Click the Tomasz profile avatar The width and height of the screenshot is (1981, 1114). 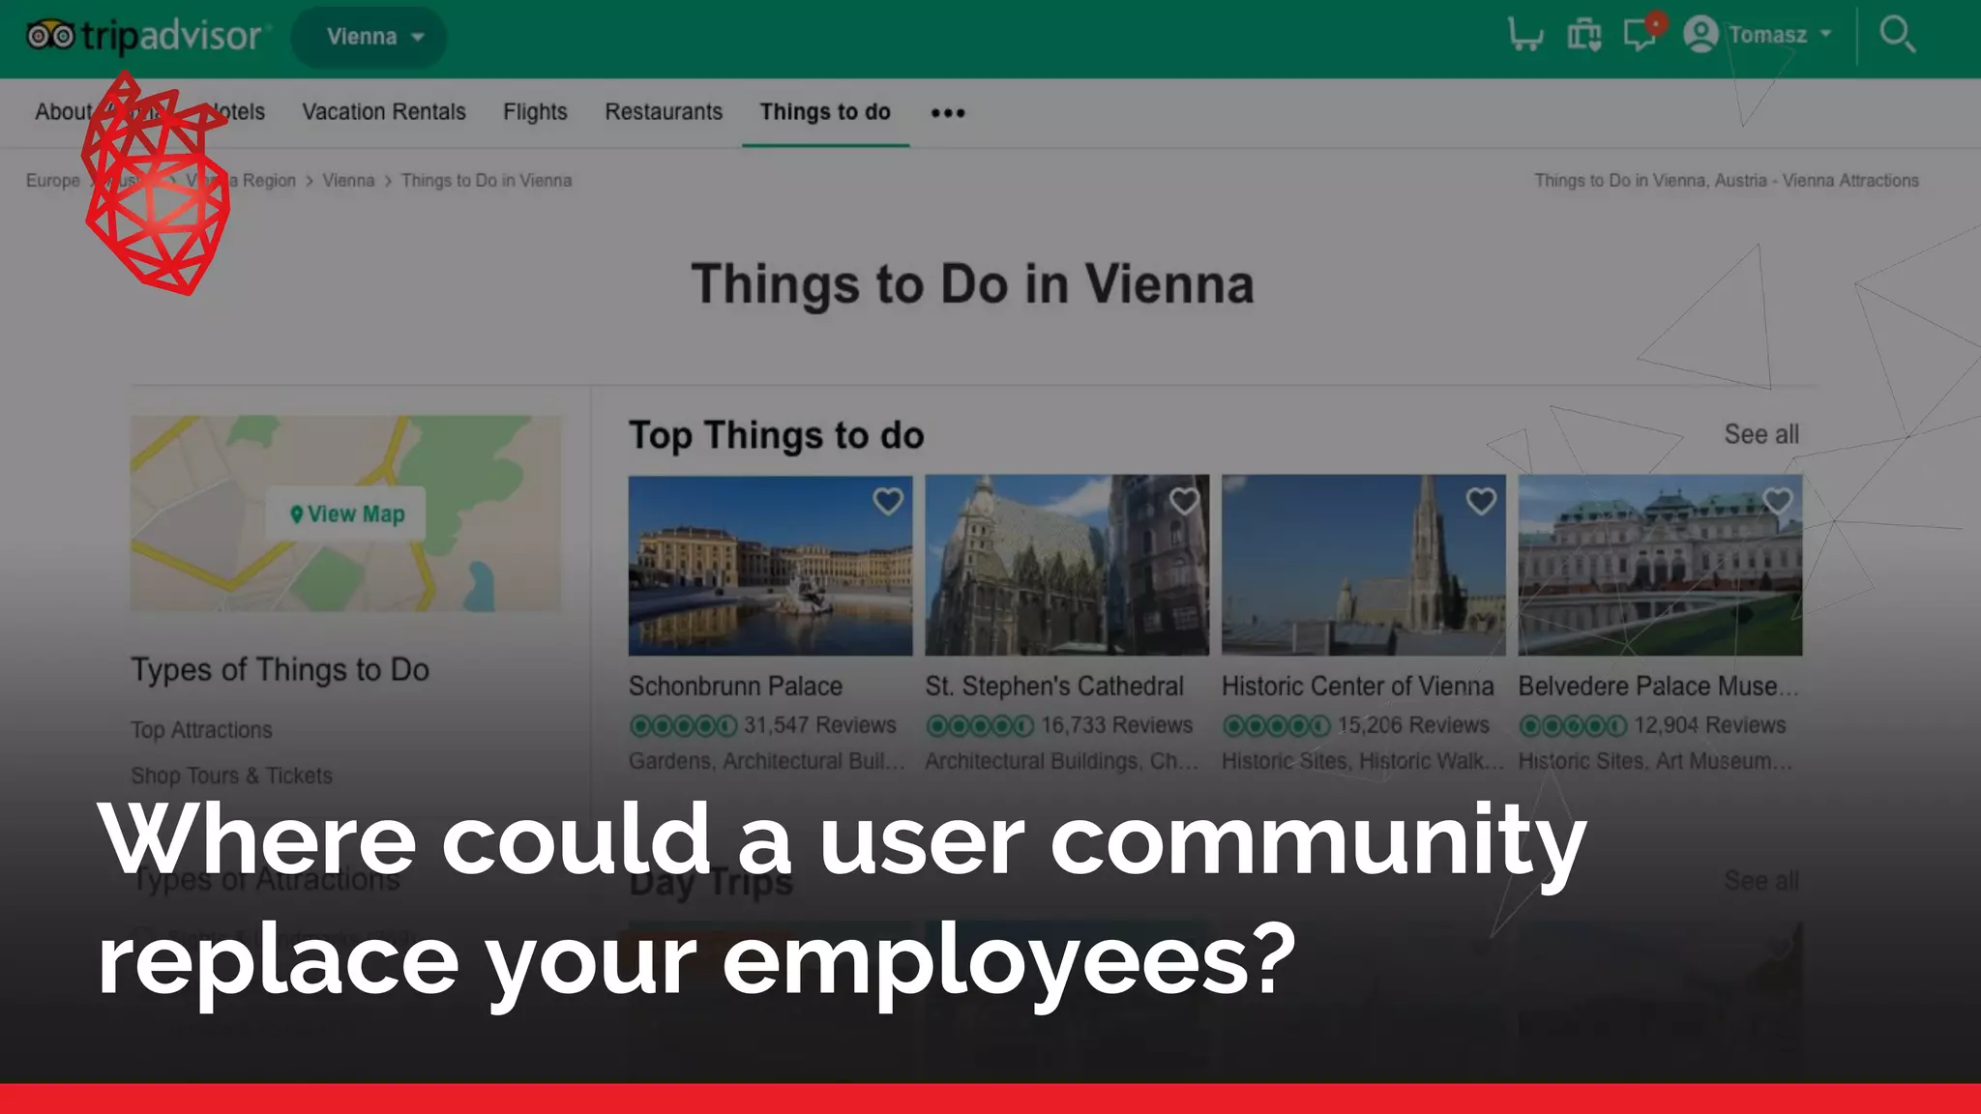click(x=1700, y=35)
